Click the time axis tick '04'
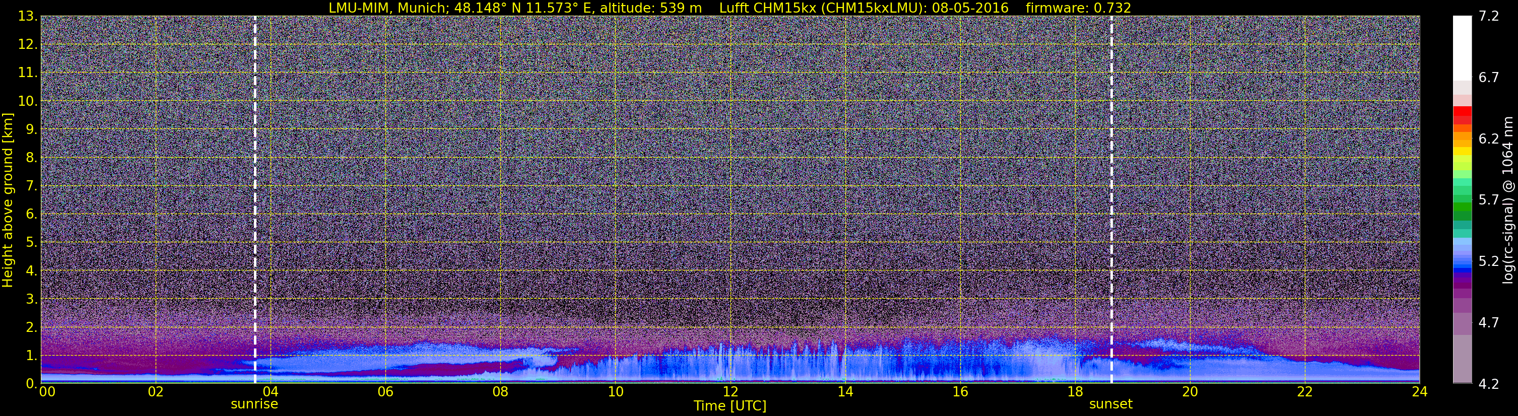This screenshot has height=416, width=1518. (x=271, y=392)
